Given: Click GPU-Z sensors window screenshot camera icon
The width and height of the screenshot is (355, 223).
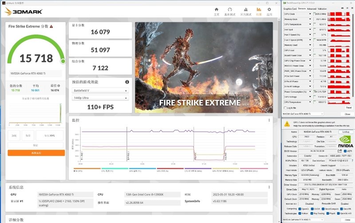Looking at the screenshot, I should coord(342,8).
